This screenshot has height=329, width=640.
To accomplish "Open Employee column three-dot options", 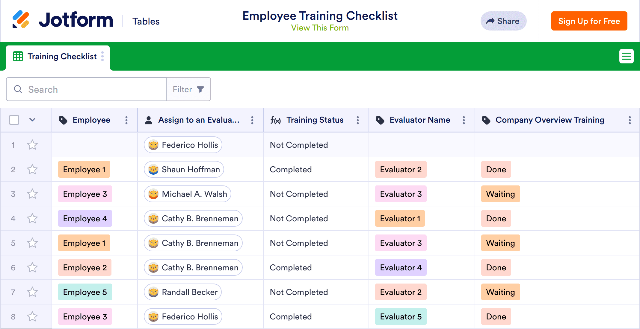I will coord(126,120).
